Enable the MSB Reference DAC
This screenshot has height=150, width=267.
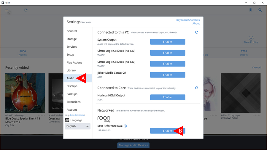(x=168, y=131)
